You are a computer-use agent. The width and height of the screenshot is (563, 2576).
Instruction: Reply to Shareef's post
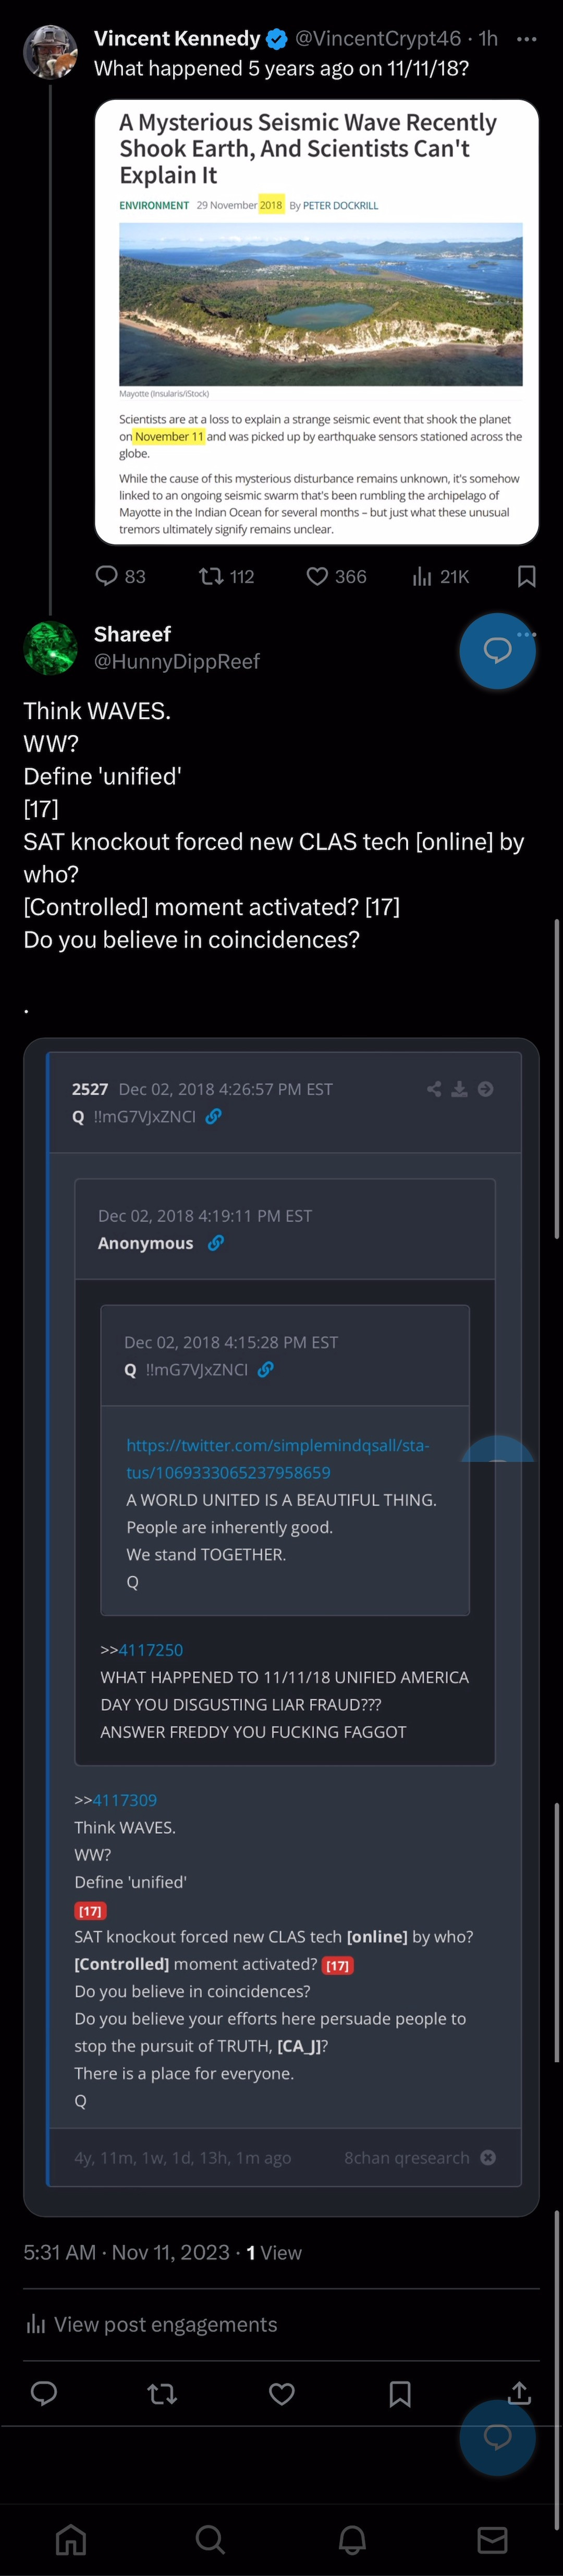[44, 2393]
